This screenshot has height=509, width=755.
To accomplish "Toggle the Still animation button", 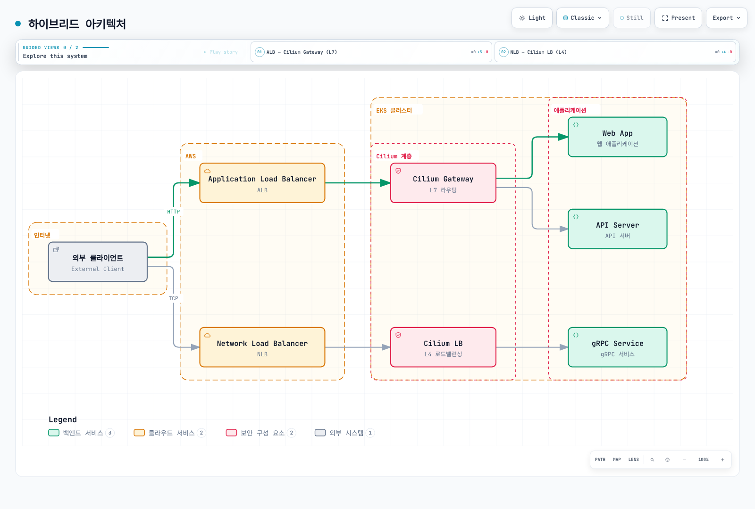I will coord(631,18).
